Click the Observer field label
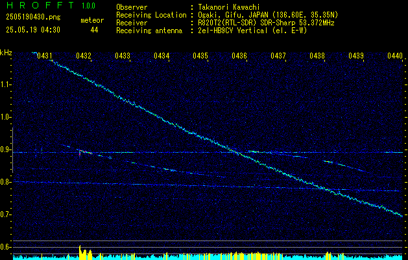 click(132, 7)
